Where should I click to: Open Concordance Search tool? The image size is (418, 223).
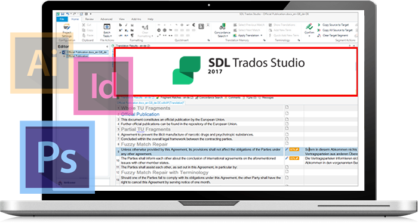pos(222,30)
